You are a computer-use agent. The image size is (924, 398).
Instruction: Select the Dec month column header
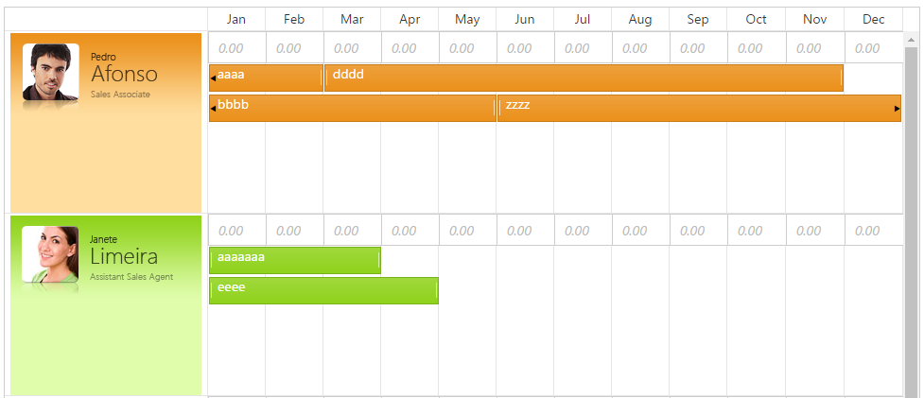[873, 19]
